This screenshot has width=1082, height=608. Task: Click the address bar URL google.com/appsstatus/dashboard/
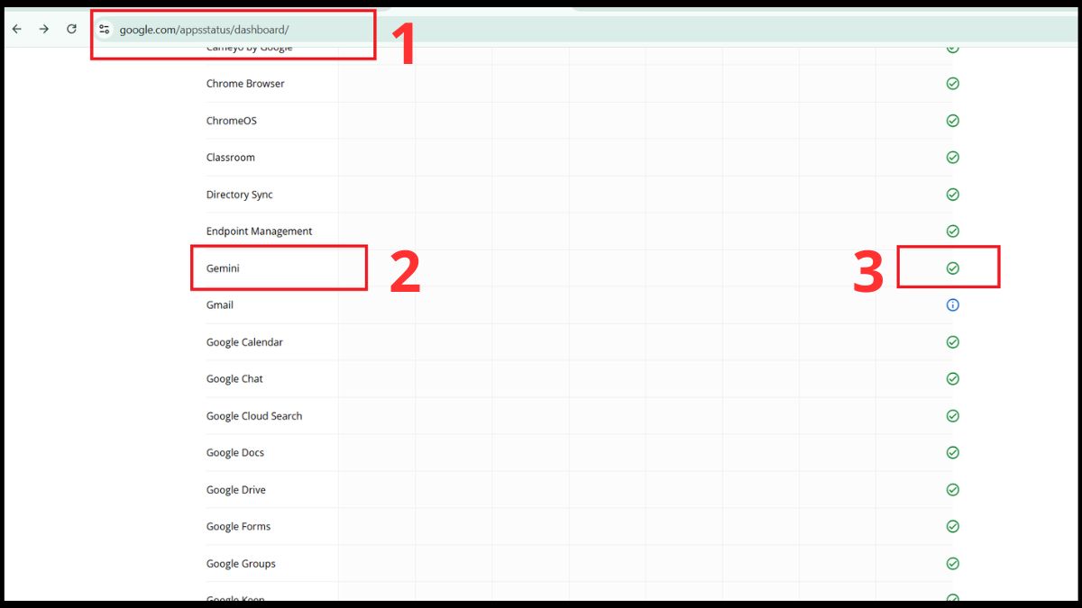204,30
